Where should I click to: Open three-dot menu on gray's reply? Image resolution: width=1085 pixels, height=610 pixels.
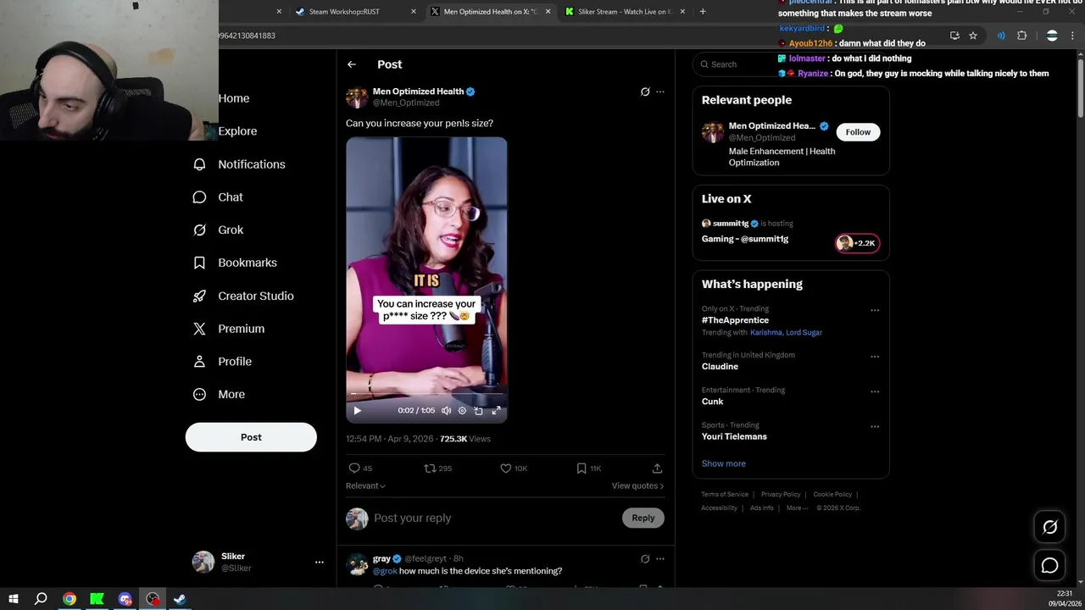pyautogui.click(x=660, y=559)
